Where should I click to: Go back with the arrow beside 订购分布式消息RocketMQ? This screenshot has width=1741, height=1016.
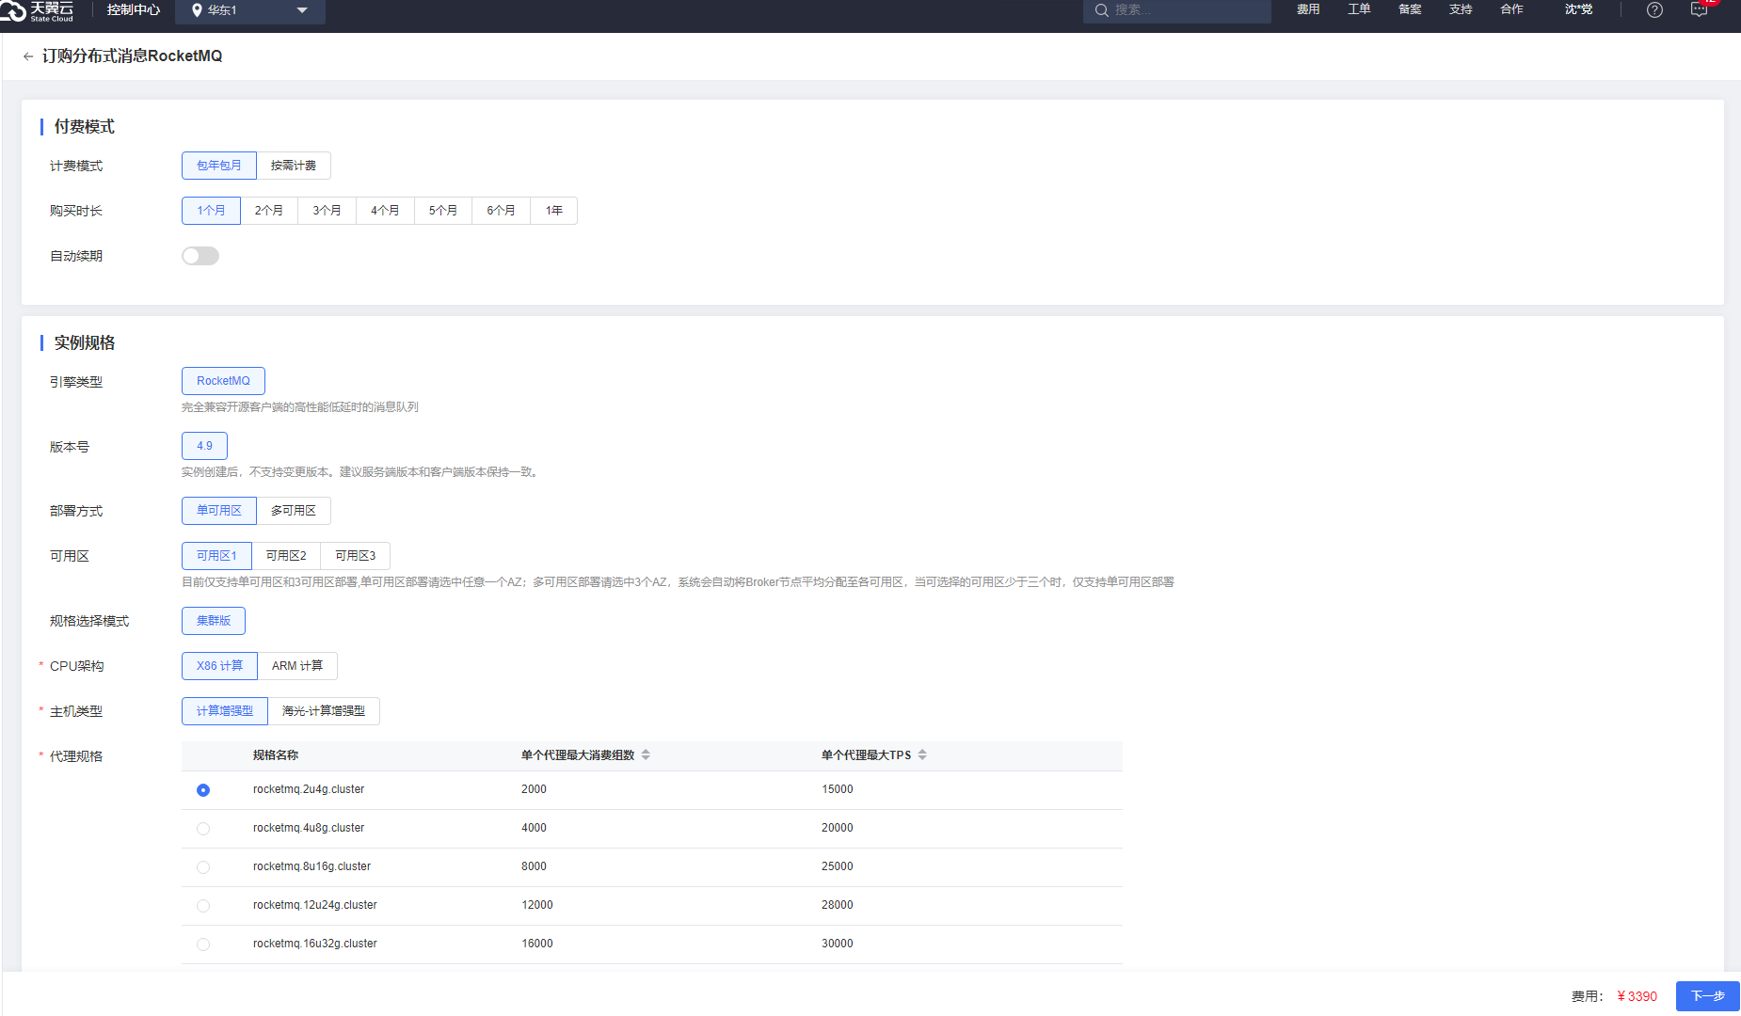28,56
